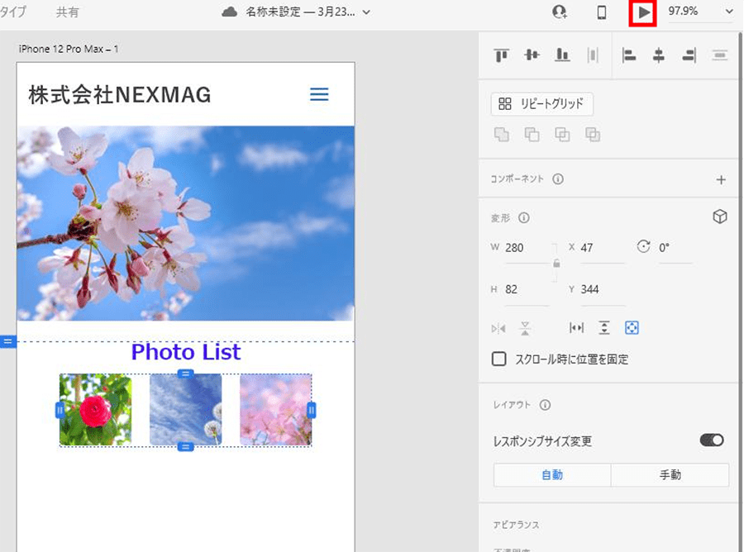744x552 pixels.
Task: Expand the document name dropdown arrow
Action: 366,12
